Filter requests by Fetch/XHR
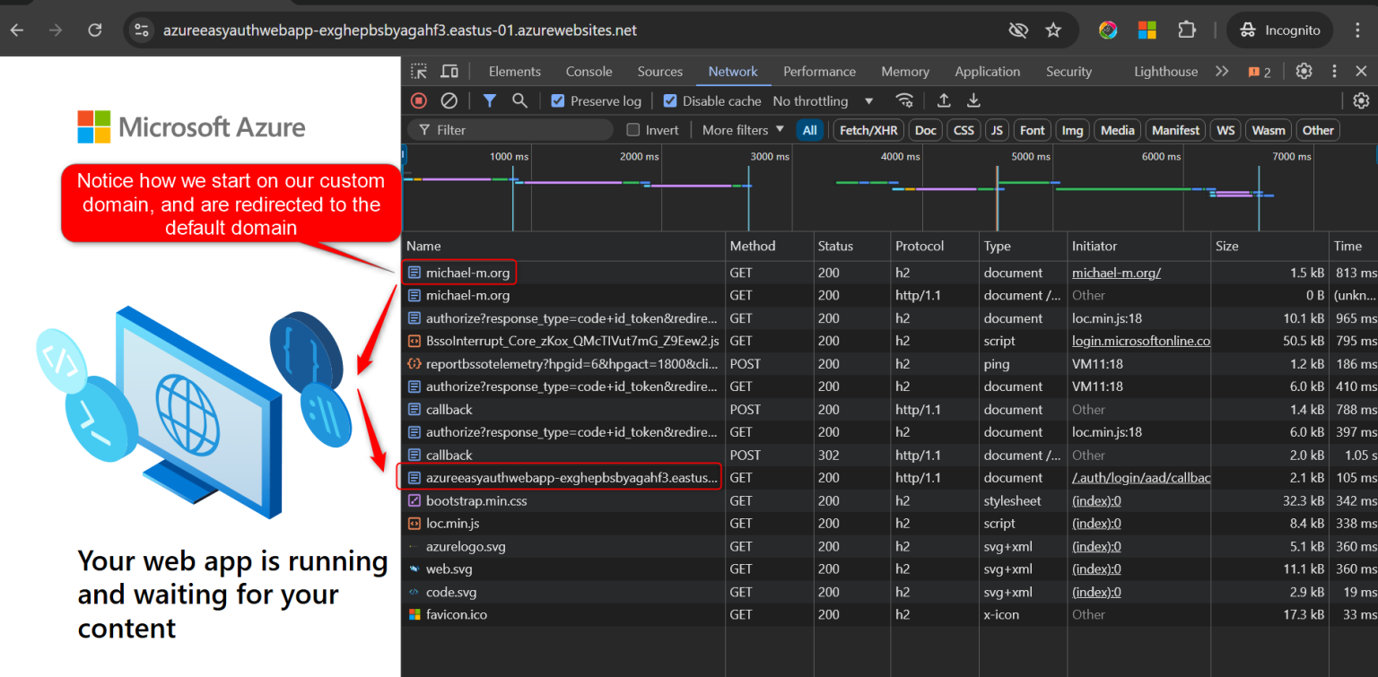Screen dimensions: 1378x677 [x=868, y=130]
